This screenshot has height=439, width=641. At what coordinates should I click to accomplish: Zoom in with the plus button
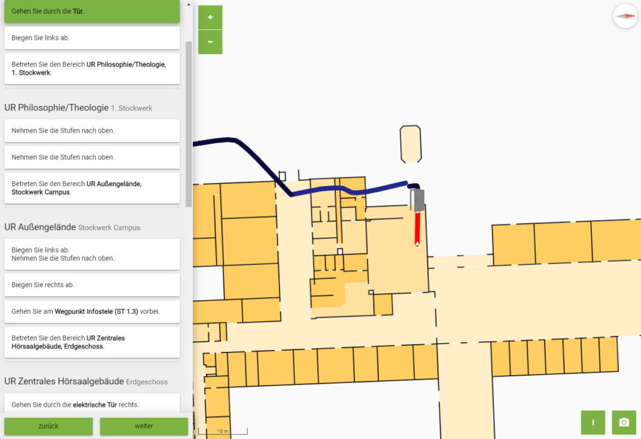pyautogui.click(x=210, y=17)
